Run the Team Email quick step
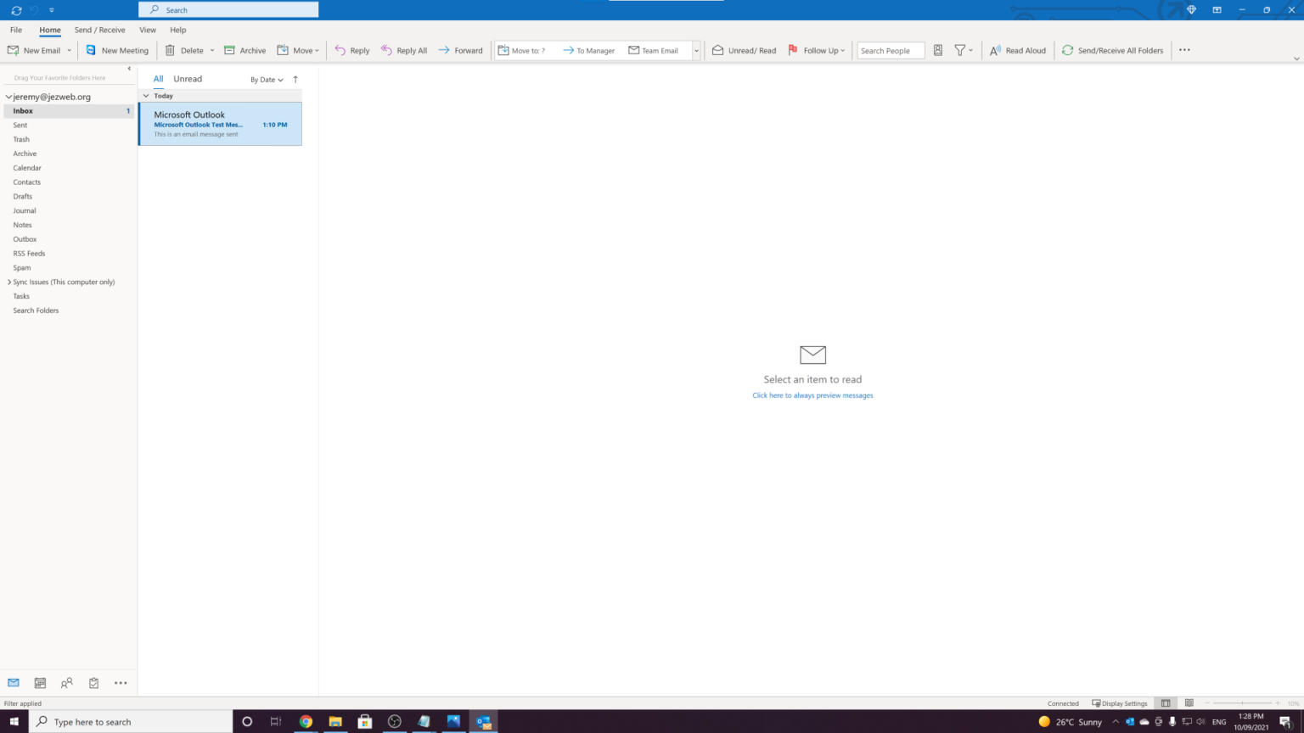Screen dimensions: 1304x733 pyautogui.click(x=654, y=50)
